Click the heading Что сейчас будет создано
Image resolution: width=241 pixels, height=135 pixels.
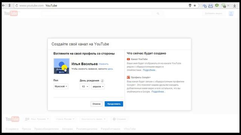146,53
